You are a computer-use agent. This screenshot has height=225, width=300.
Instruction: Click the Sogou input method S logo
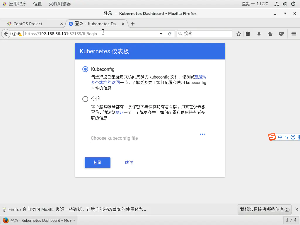click(x=272, y=137)
